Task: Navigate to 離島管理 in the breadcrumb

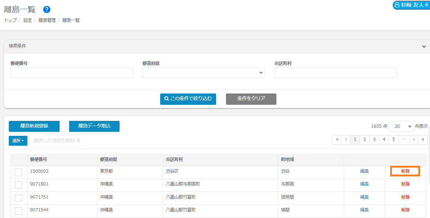Action: pos(47,20)
